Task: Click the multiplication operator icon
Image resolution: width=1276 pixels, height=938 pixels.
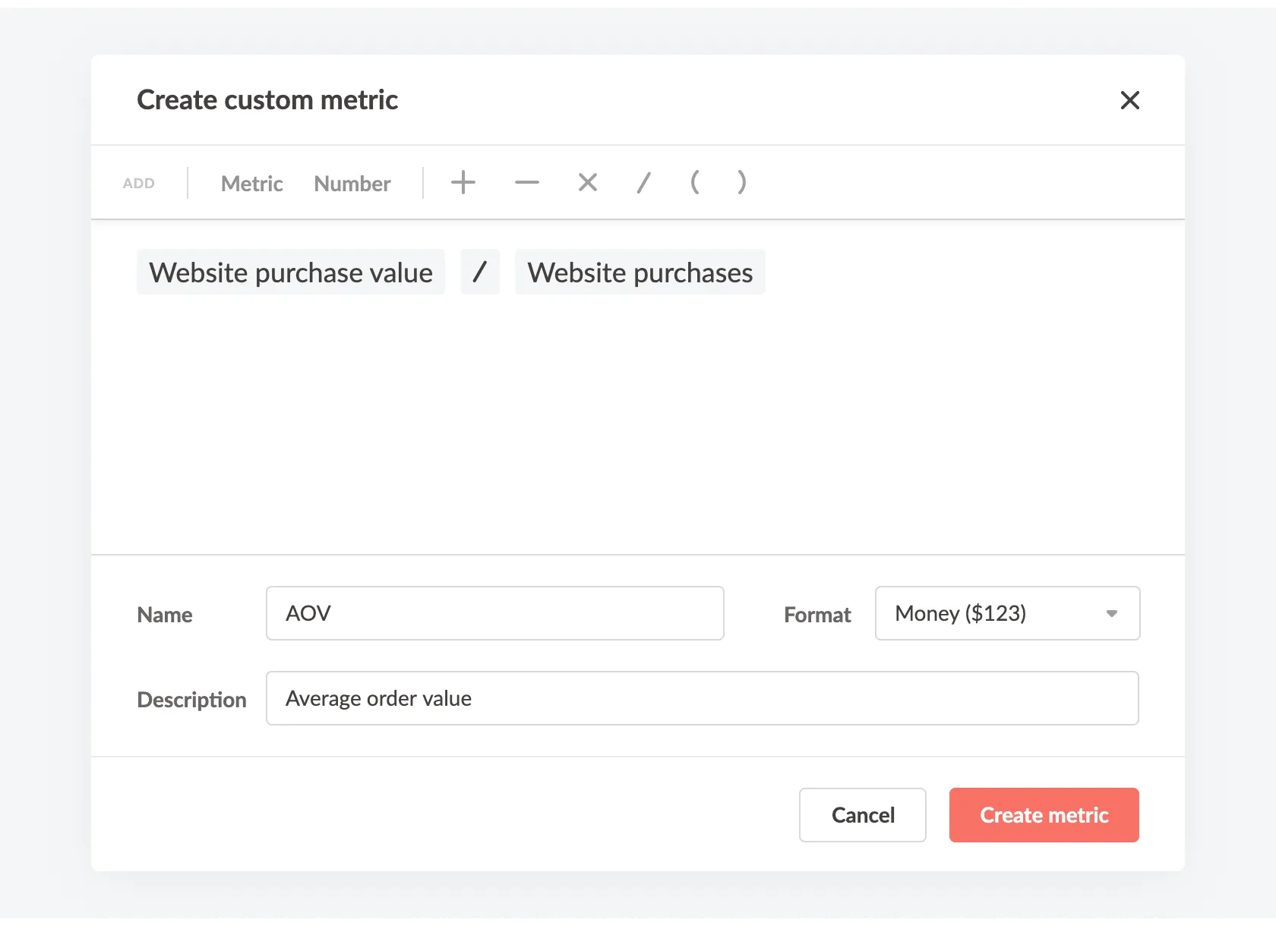Action: pos(587,183)
